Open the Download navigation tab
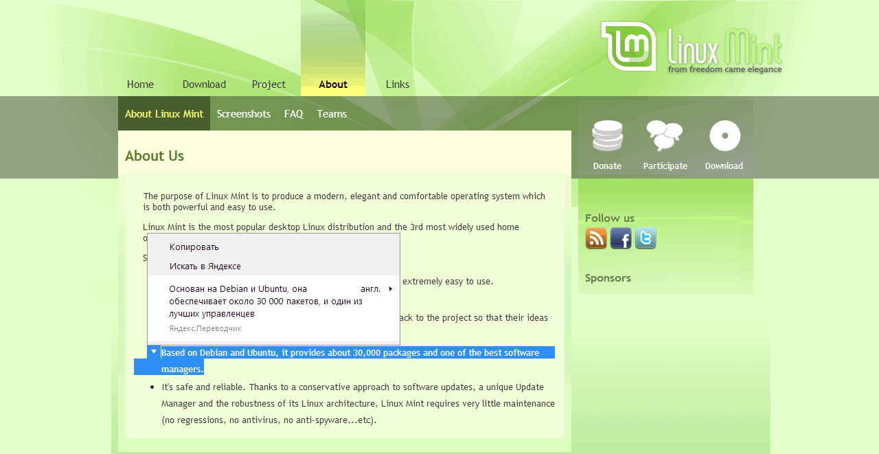879x454 pixels. (x=204, y=84)
